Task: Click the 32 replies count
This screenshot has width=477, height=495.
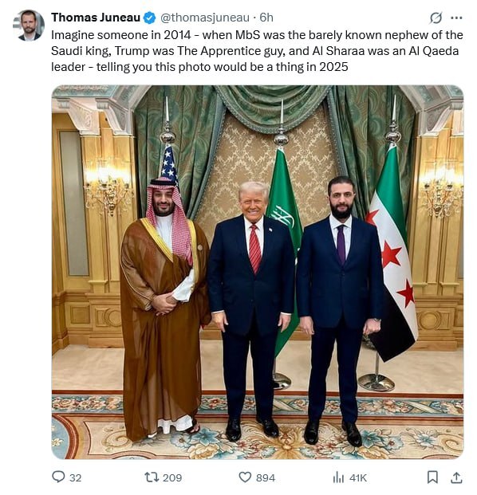Action: point(76,478)
